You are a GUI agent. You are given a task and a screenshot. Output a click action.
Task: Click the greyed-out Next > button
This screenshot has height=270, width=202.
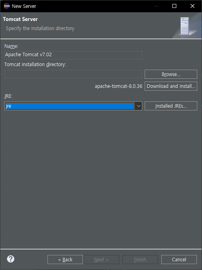(x=102, y=259)
